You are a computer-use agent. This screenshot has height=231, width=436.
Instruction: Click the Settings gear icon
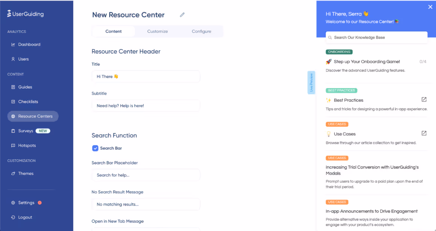pyautogui.click(x=13, y=203)
